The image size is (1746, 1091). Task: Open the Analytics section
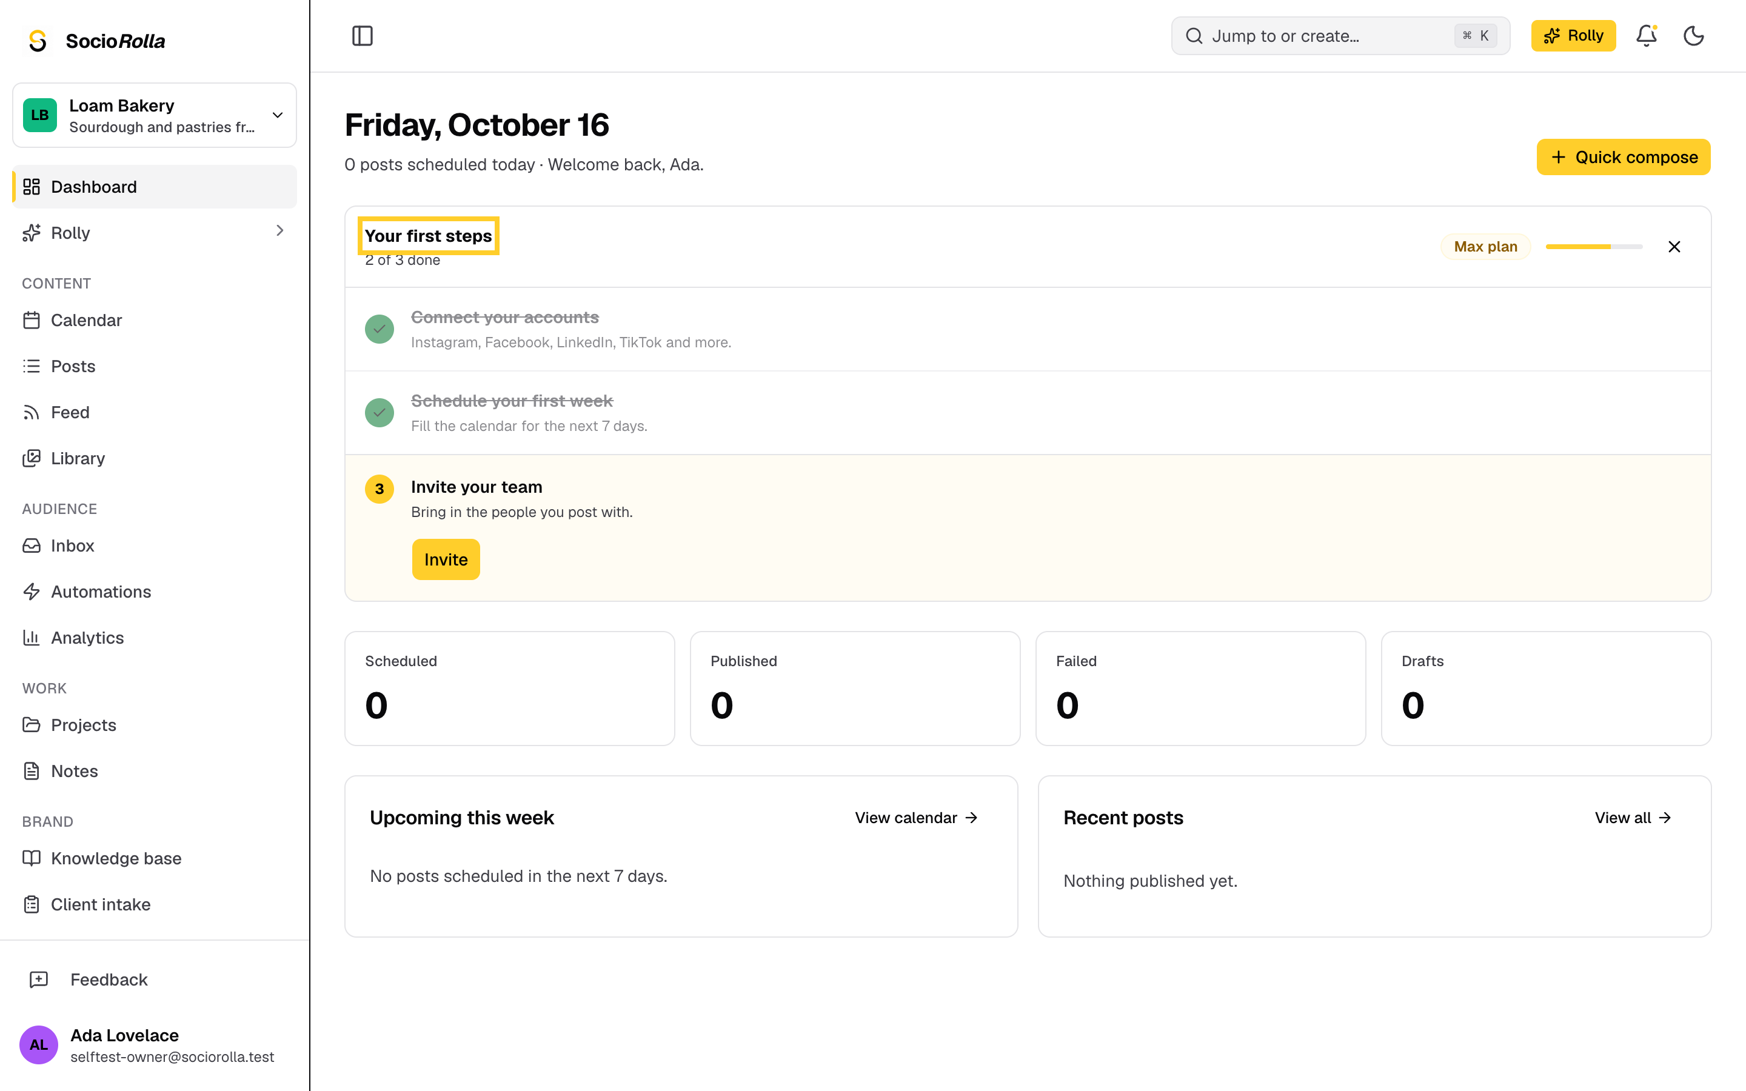point(155,638)
